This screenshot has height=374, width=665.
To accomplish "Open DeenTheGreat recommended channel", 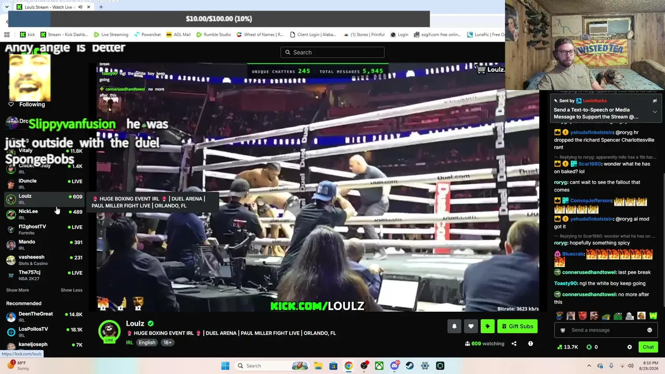I will [x=44, y=316].
